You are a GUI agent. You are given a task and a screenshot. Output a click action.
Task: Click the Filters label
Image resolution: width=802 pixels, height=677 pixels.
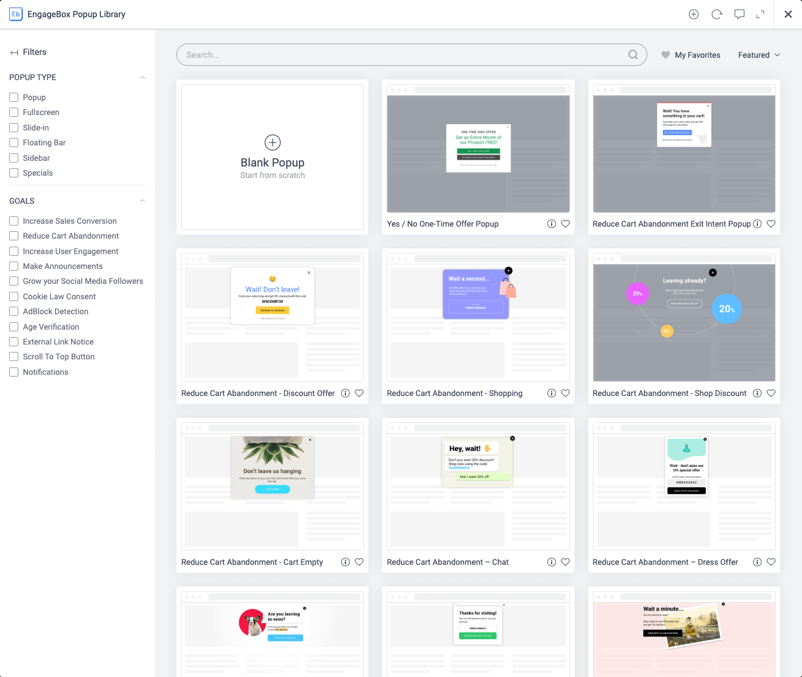tap(34, 52)
